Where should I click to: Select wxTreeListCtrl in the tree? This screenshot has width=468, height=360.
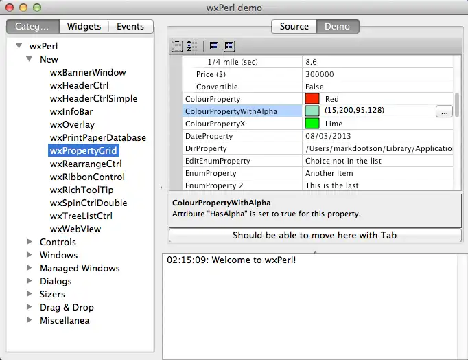81,216
